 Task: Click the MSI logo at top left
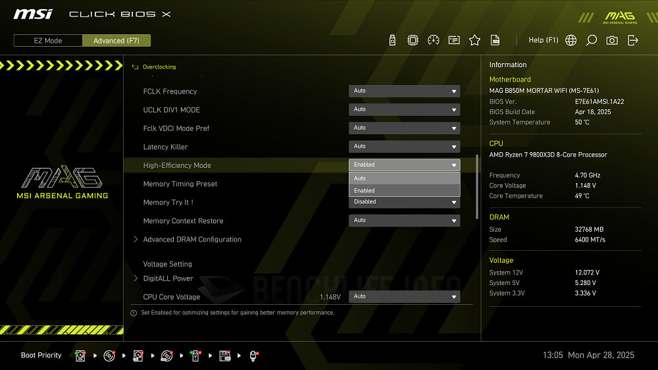(x=33, y=14)
